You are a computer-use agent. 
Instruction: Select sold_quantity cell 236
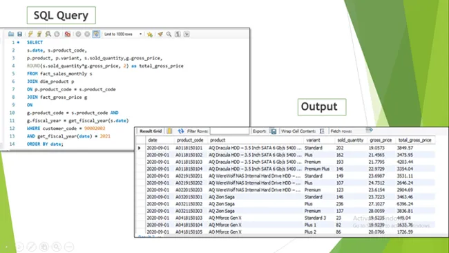pyautogui.click(x=340, y=204)
